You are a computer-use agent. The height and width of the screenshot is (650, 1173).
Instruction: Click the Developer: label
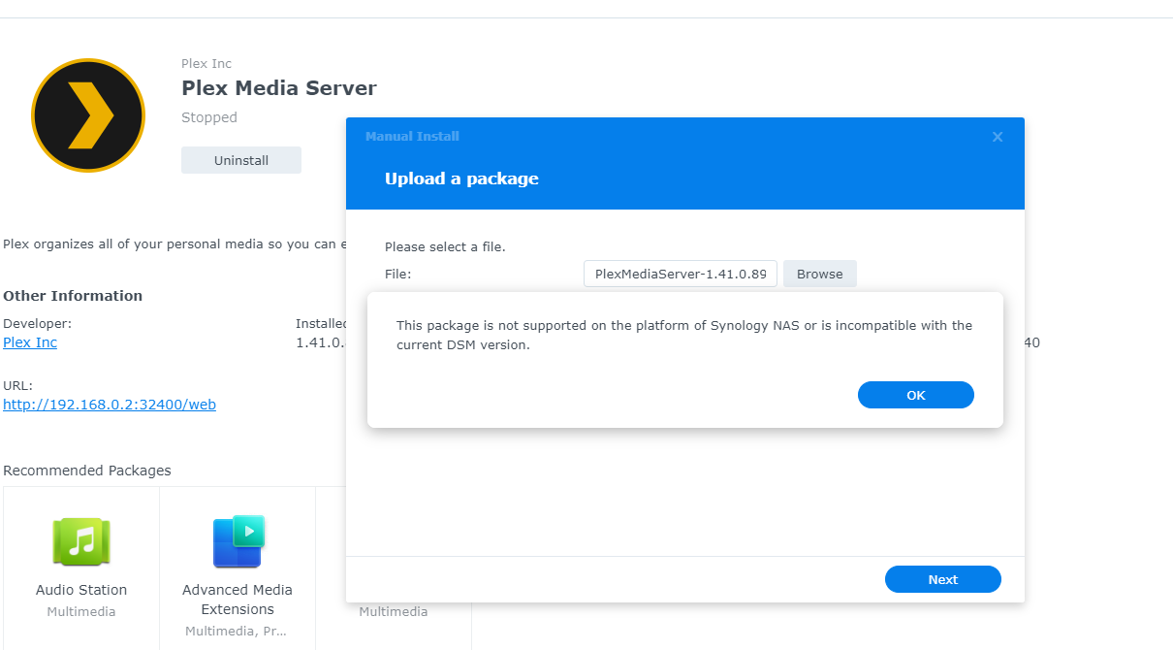[x=38, y=323]
